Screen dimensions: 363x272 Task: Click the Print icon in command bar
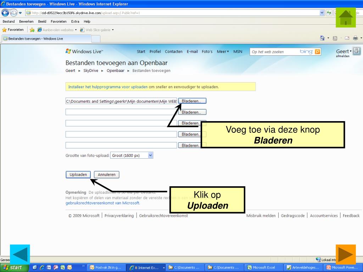[x=355, y=38]
